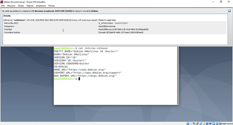Click the shared folders status icon

tap(204, 124)
